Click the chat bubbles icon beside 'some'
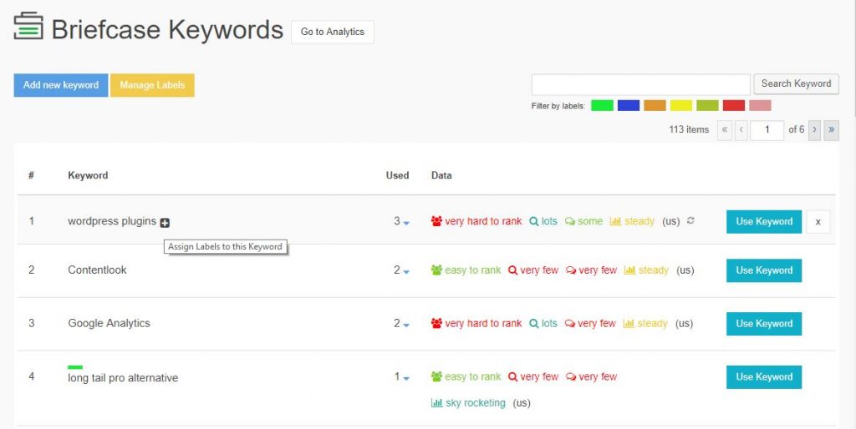This screenshot has width=856, height=429. tap(570, 221)
